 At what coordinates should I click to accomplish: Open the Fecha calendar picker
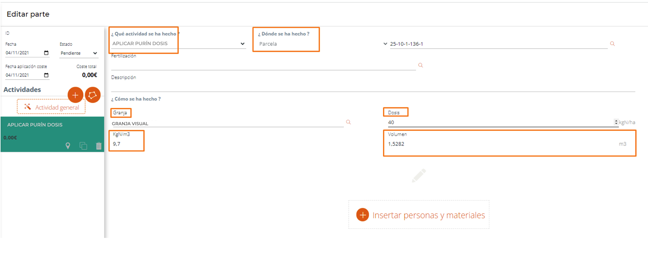click(46, 53)
